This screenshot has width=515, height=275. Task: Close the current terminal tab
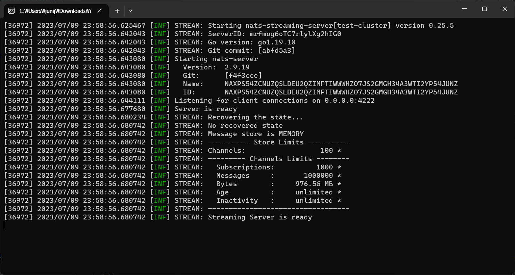click(x=99, y=11)
